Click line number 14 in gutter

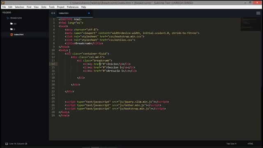click(x=53, y=64)
